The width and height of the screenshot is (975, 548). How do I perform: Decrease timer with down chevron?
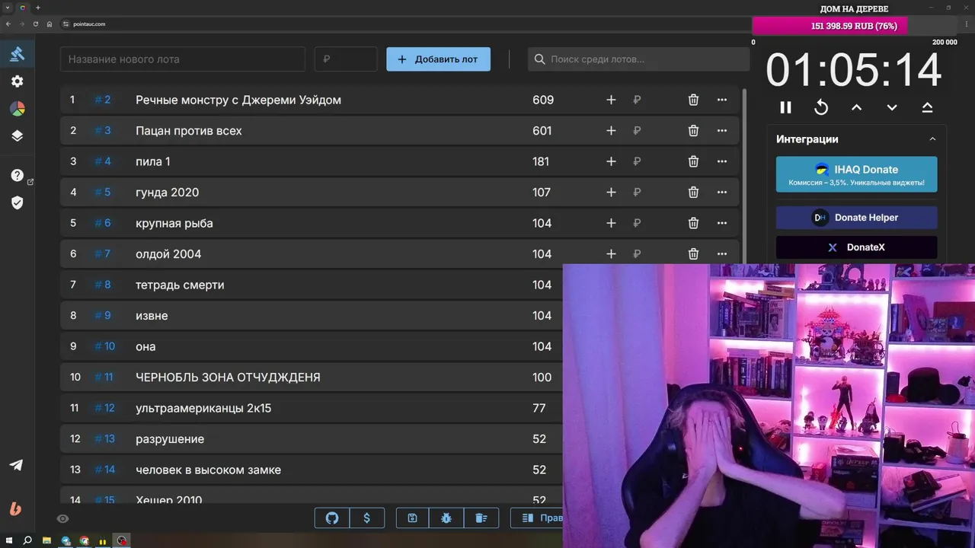tap(892, 107)
